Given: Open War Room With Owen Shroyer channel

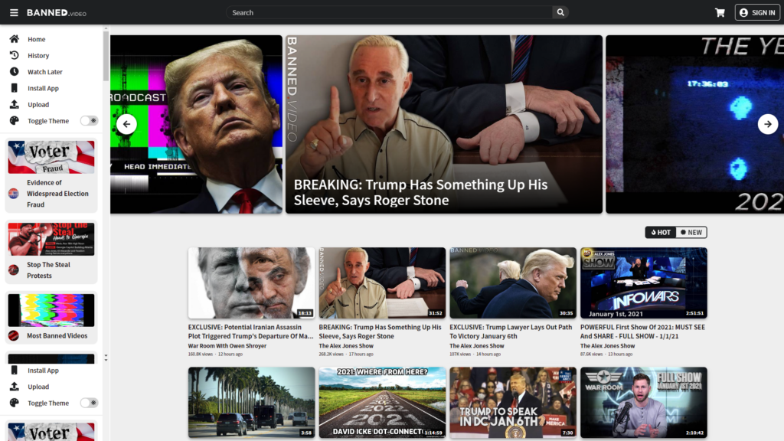Looking at the screenshot, I should (227, 346).
